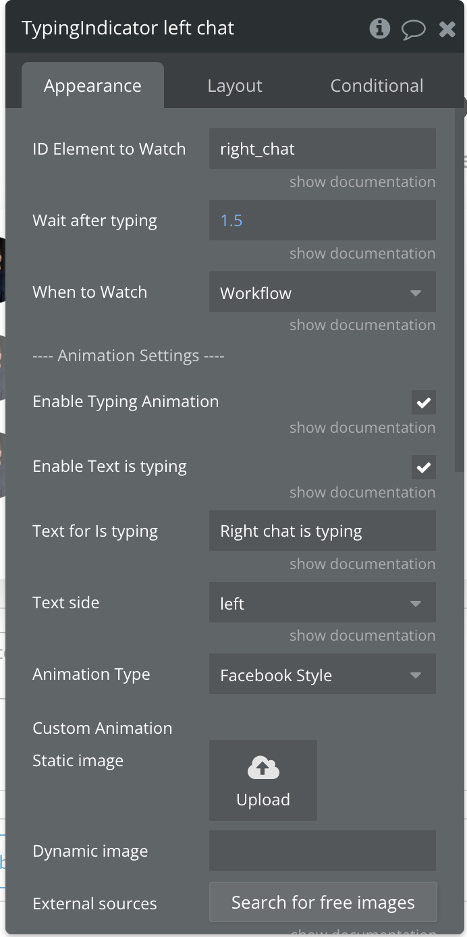Screen dimensions: 467x937
Task: Click the Wait after typing value field
Action: click(x=323, y=221)
